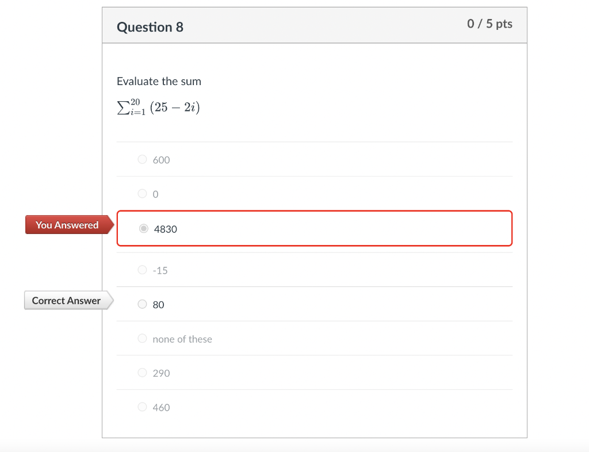Viewport: 589px width, 452px height.
Task: Select the 460 radio button
Action: [x=143, y=407]
